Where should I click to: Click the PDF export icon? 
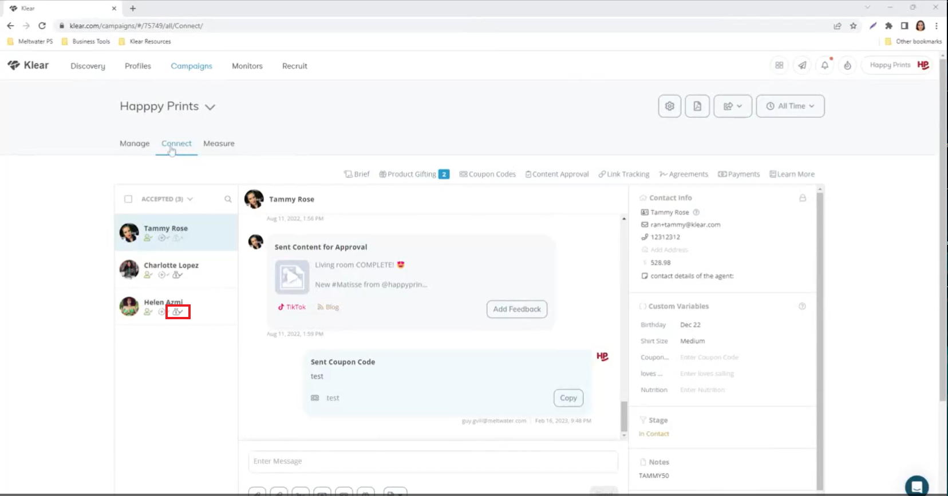point(697,106)
